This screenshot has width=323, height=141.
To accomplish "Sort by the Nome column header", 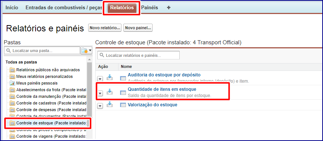I will (126, 67).
